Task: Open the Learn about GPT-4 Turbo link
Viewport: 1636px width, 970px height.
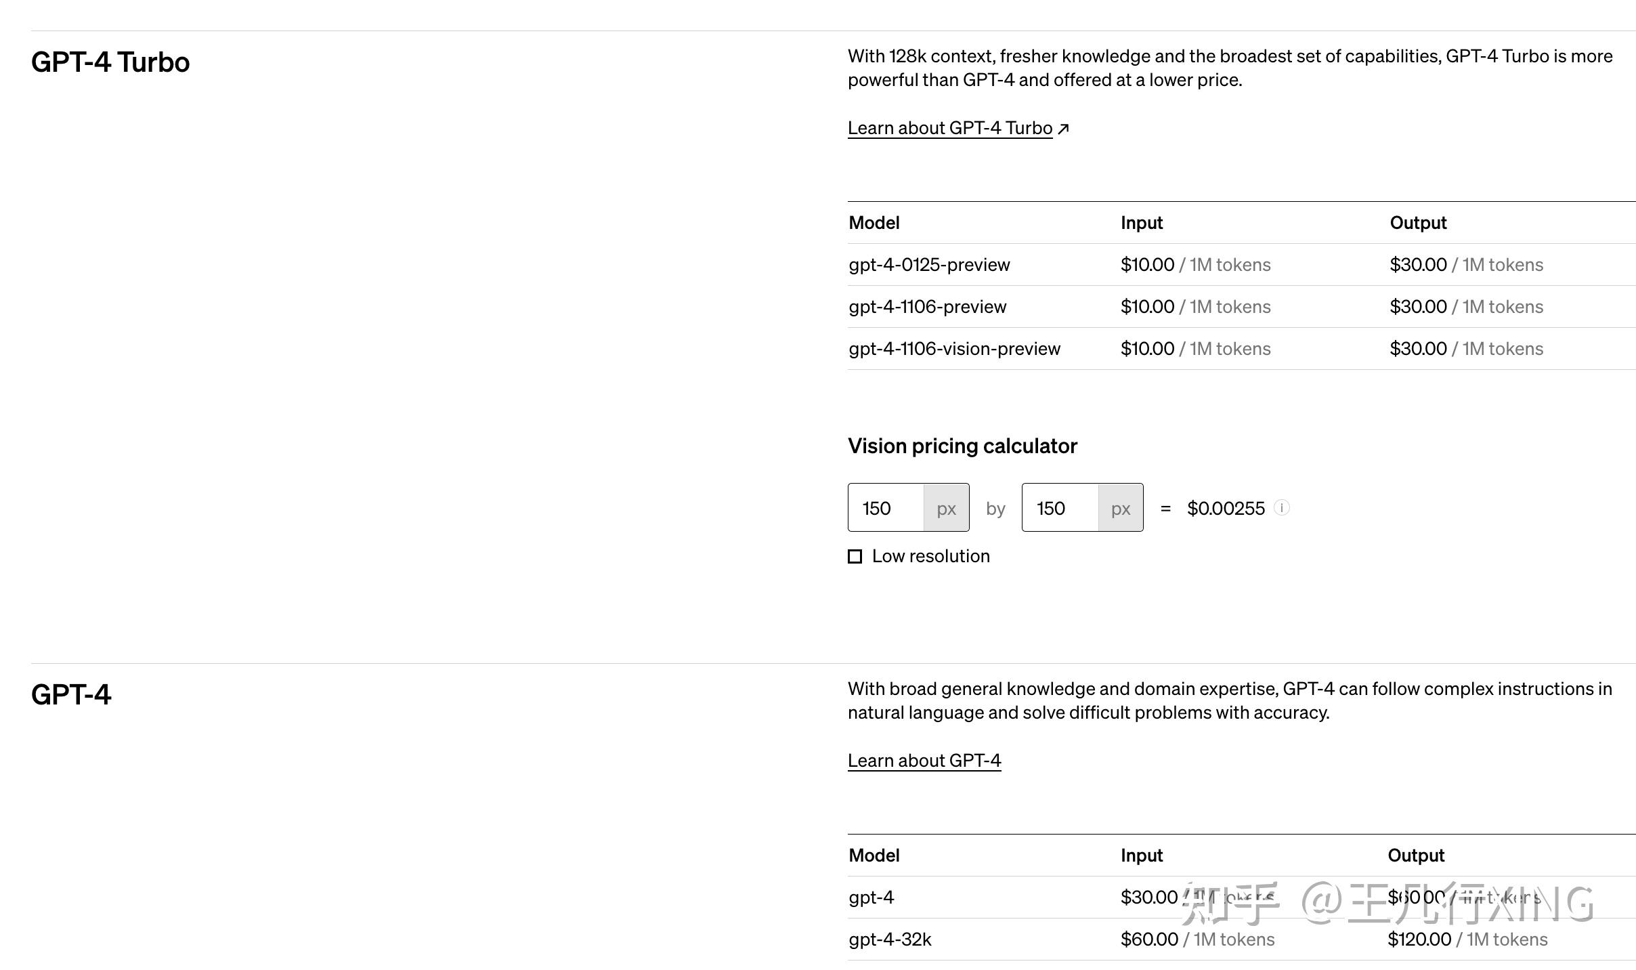Action: click(x=949, y=127)
